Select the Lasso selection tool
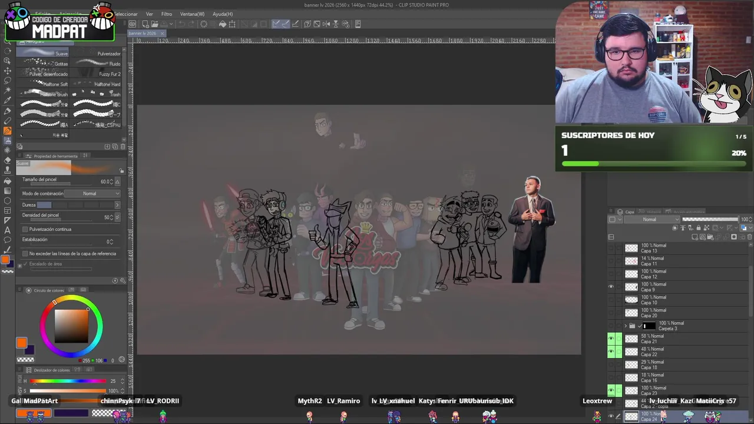The width and height of the screenshot is (754, 424). point(7,81)
